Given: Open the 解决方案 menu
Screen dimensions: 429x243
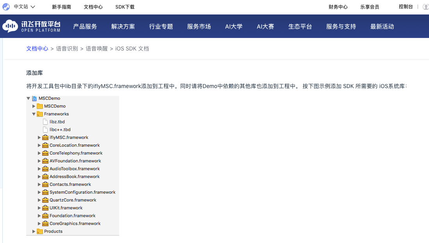Looking at the screenshot, I should click(123, 27).
